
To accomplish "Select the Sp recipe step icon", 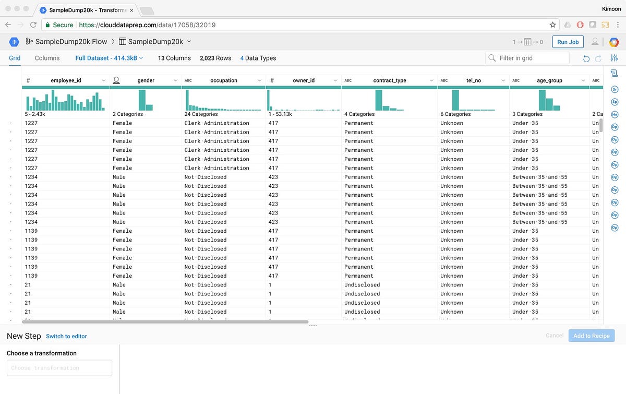I will coord(615,102).
